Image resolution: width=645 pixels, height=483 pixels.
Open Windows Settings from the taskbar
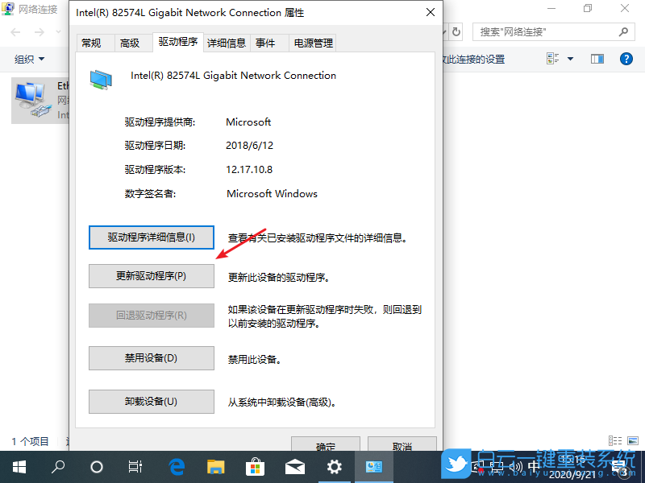(x=334, y=467)
